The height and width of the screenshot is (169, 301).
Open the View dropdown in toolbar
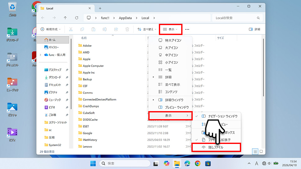170,29
